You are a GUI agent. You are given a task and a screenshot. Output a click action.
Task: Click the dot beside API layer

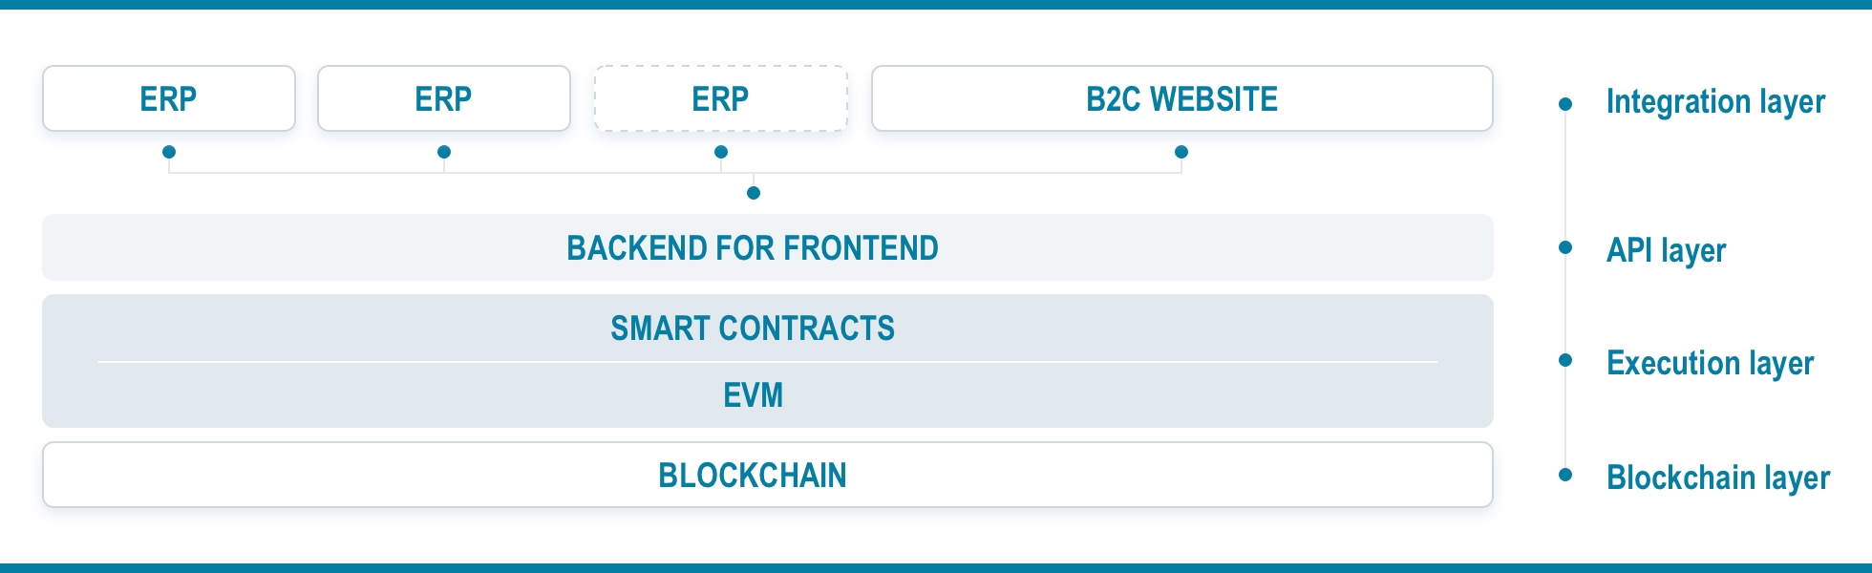click(1565, 247)
